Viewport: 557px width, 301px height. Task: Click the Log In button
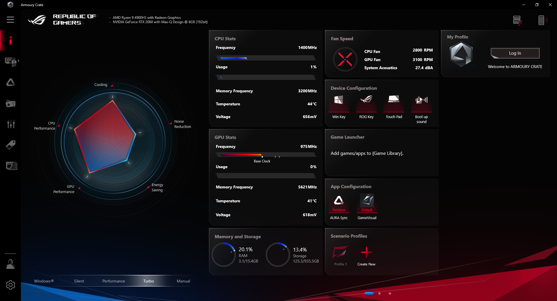pos(515,53)
